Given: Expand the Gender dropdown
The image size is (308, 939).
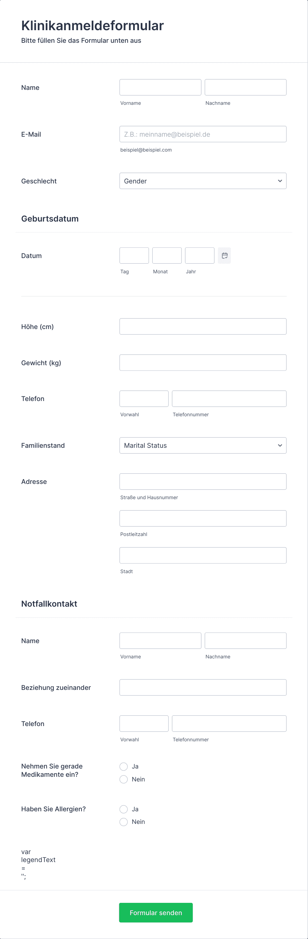Looking at the screenshot, I should 203,181.
